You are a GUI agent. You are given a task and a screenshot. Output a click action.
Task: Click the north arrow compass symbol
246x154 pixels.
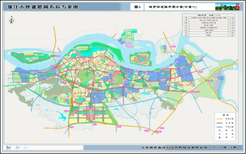coord(11,21)
